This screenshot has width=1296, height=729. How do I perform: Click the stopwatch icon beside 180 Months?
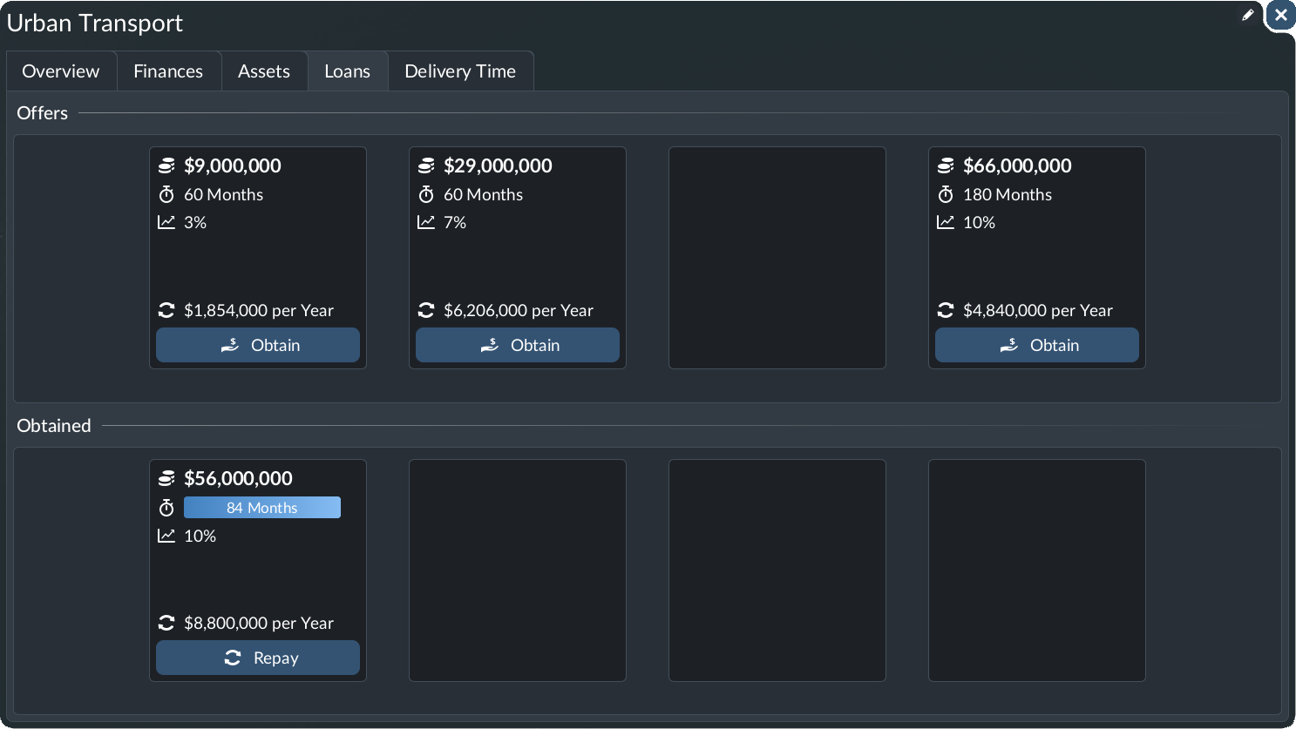946,194
